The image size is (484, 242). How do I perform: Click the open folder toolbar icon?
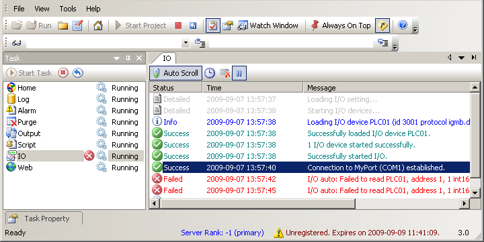tap(17, 25)
